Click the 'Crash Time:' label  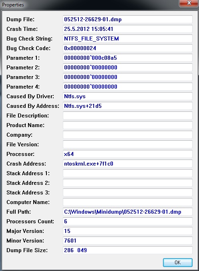point(22,29)
